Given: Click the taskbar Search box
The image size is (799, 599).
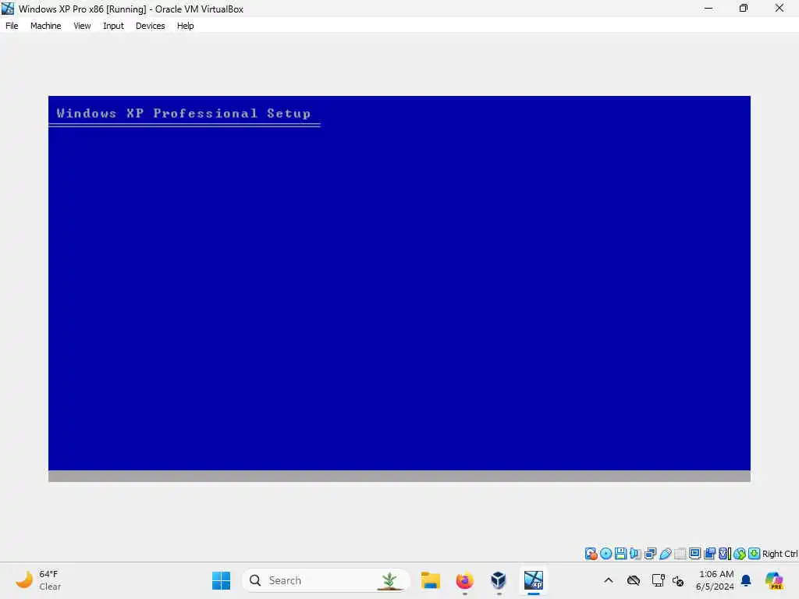Looking at the screenshot, I should pyautogui.click(x=325, y=580).
